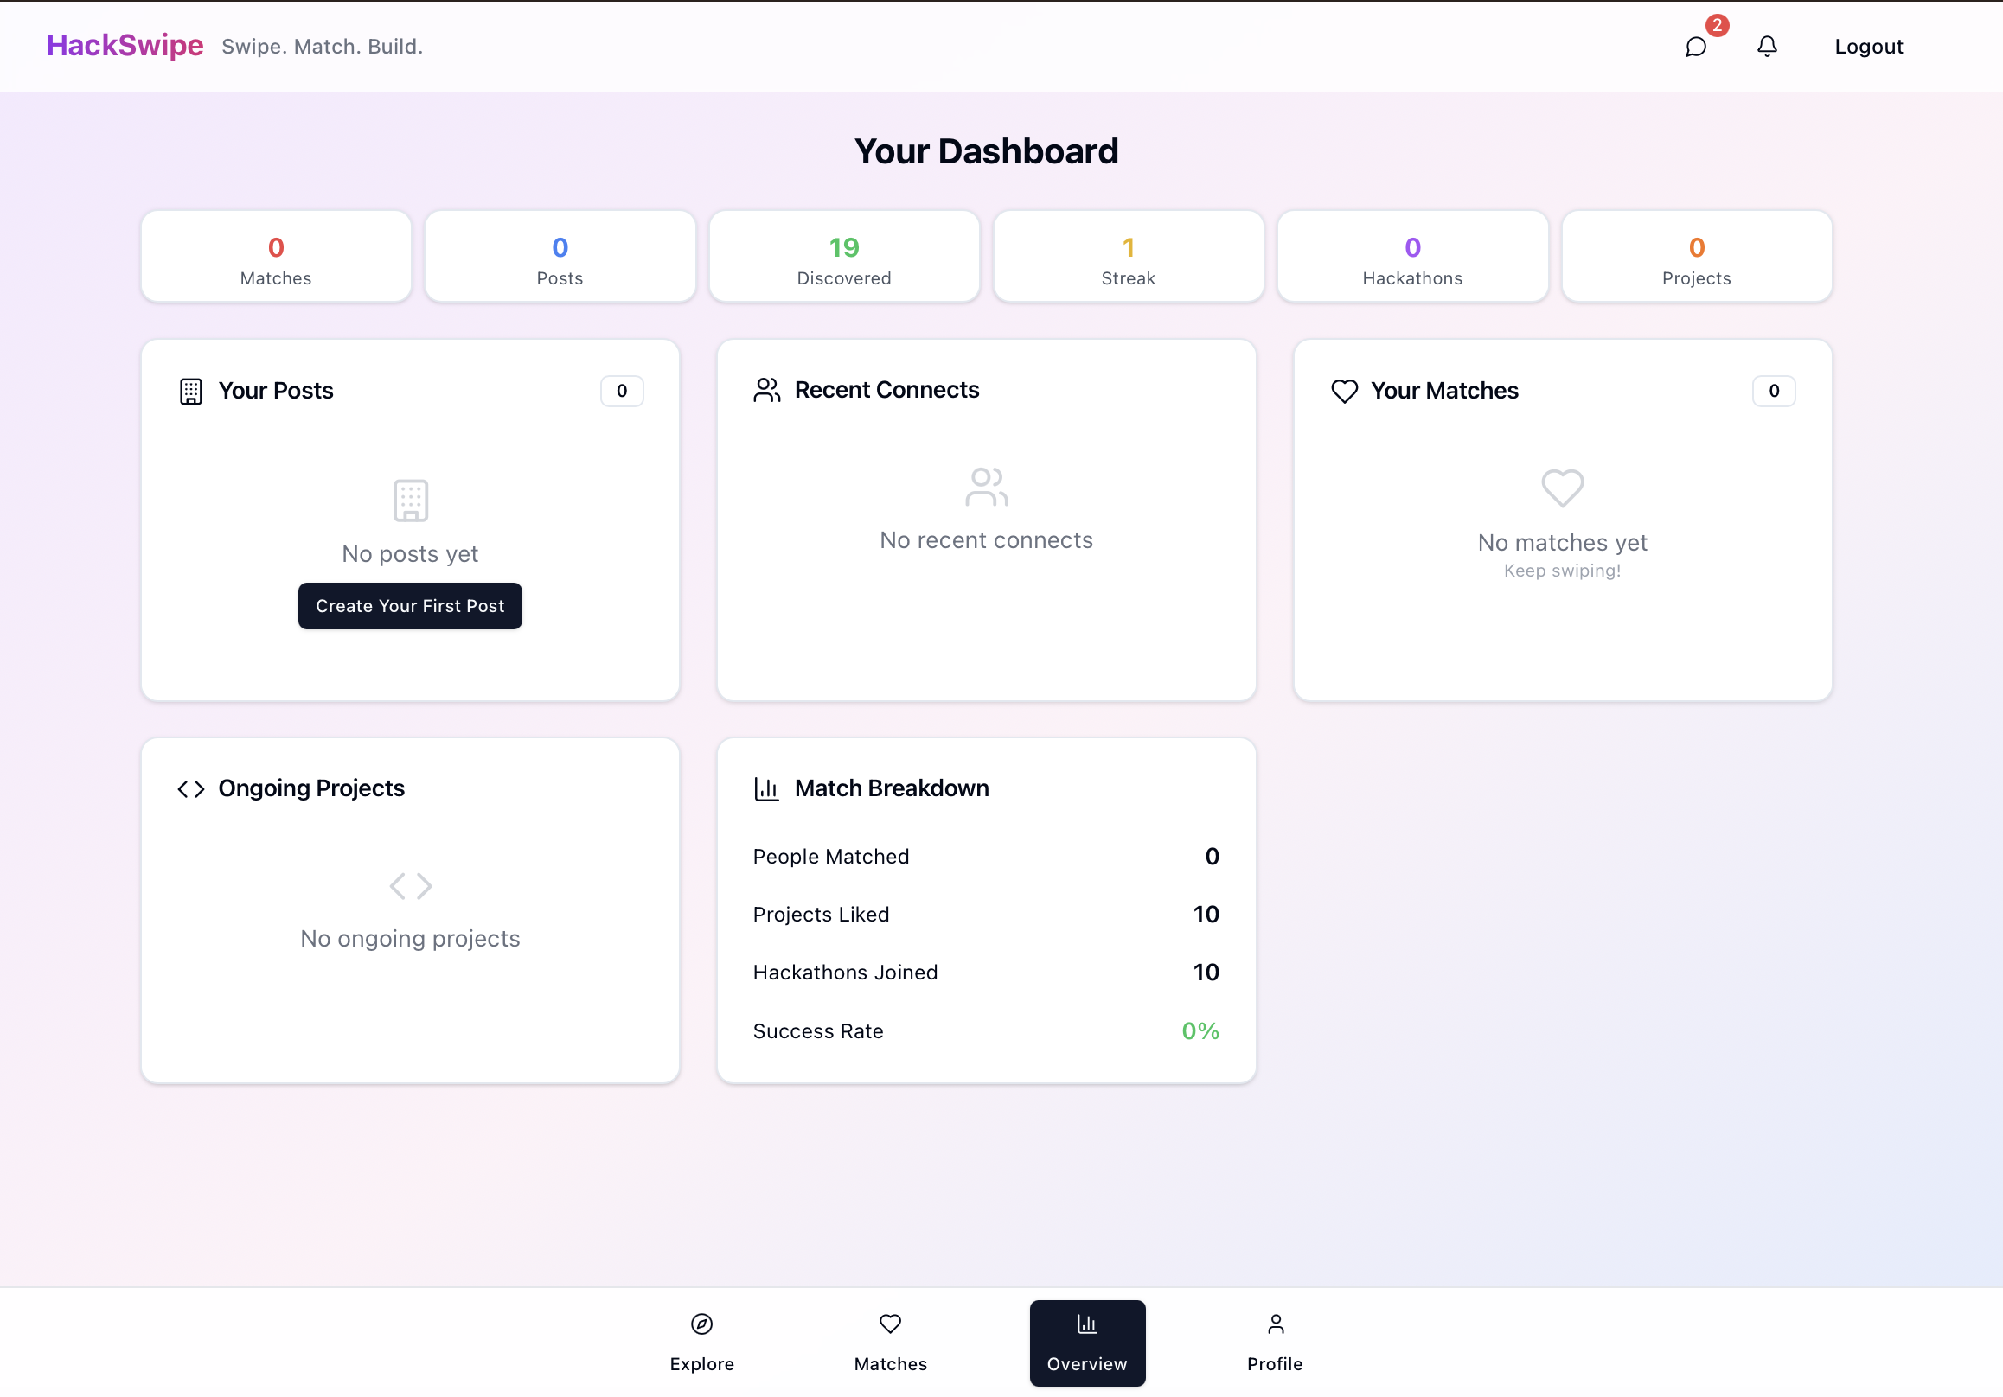
Task: Click the Your Posts count badge
Action: coord(621,391)
